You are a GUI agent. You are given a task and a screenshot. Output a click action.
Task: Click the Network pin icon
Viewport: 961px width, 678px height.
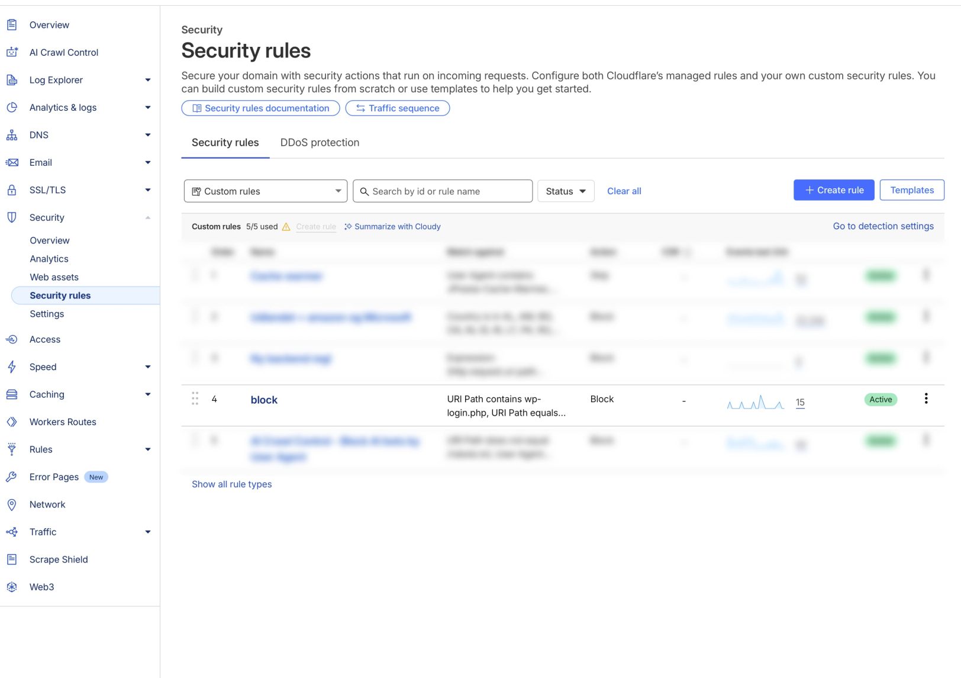click(12, 505)
